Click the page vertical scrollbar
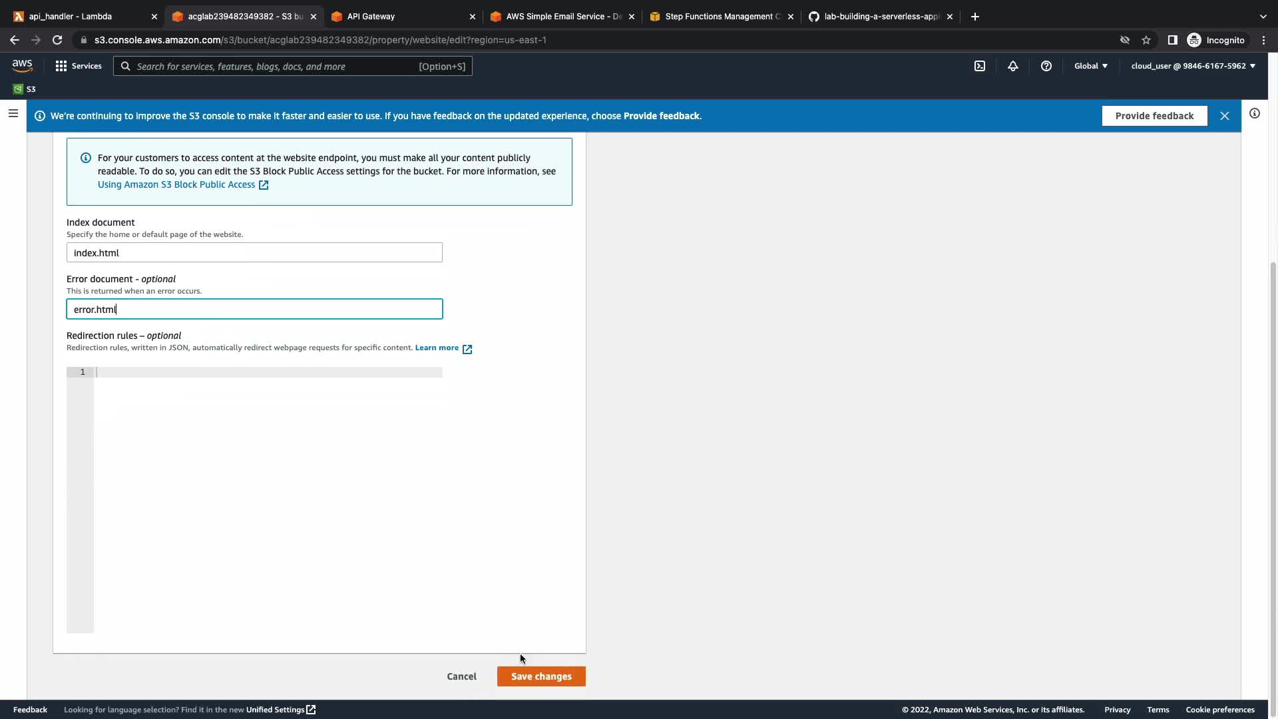 pos(1273,466)
